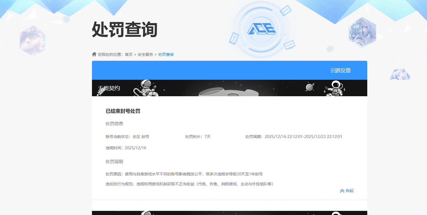The width and height of the screenshot is (427, 215).
Task: Click the blonde girl hexagon below the masked character
Action: 400,75
